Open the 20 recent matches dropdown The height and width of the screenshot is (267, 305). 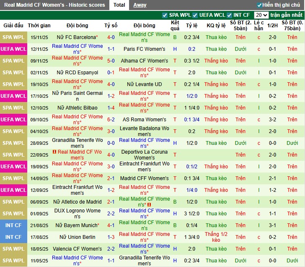point(261,15)
